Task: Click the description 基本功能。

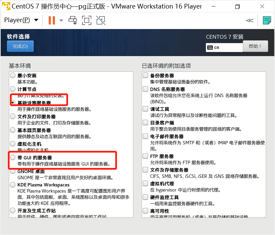Action: pos(28,82)
